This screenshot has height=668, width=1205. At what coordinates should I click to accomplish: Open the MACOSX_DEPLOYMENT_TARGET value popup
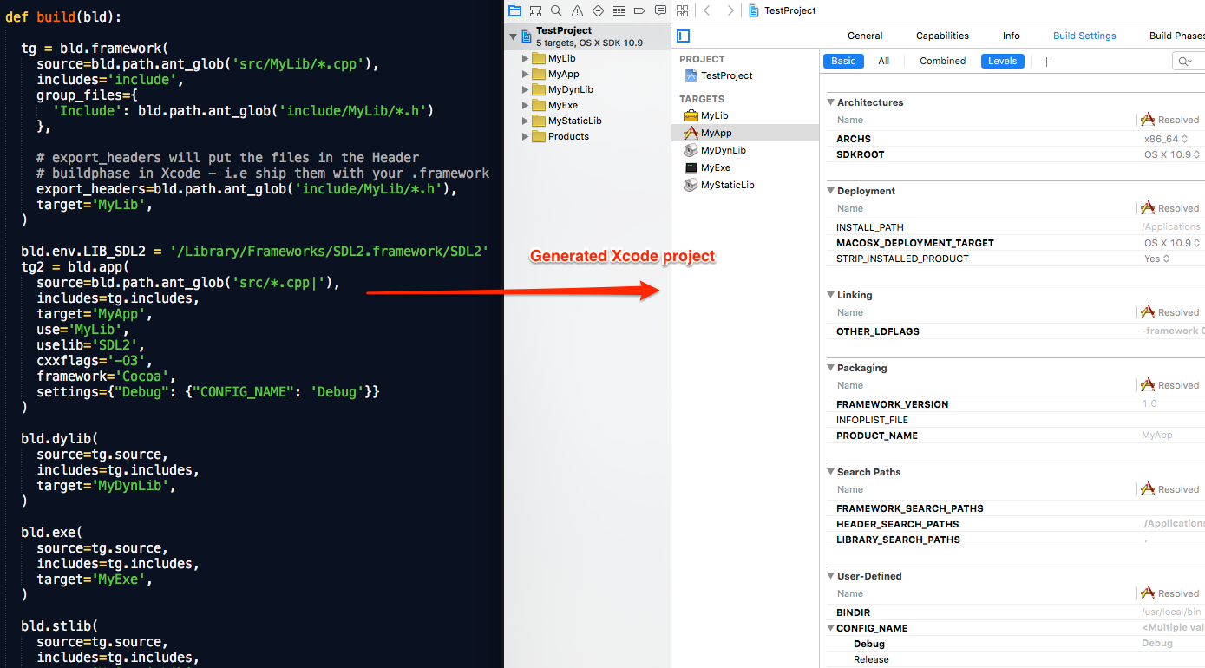(1172, 243)
